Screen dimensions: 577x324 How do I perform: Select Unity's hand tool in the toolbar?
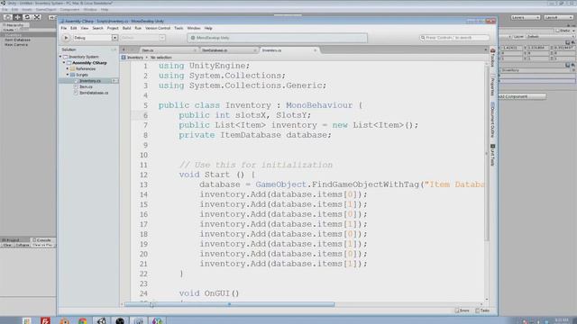[x=8, y=17]
